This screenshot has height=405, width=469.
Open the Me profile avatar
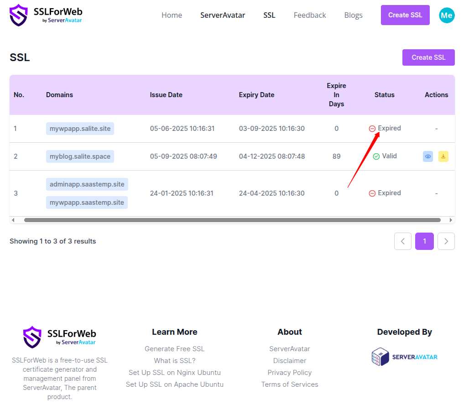pos(447,15)
